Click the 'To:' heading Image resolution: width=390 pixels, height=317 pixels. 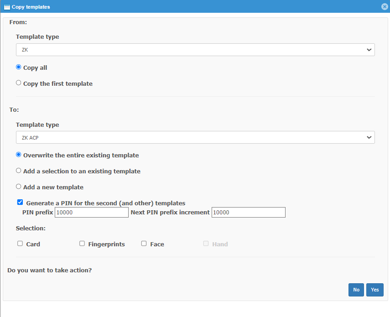[14, 109]
